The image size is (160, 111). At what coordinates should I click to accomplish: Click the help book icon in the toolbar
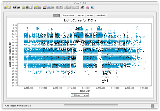coord(92,7)
